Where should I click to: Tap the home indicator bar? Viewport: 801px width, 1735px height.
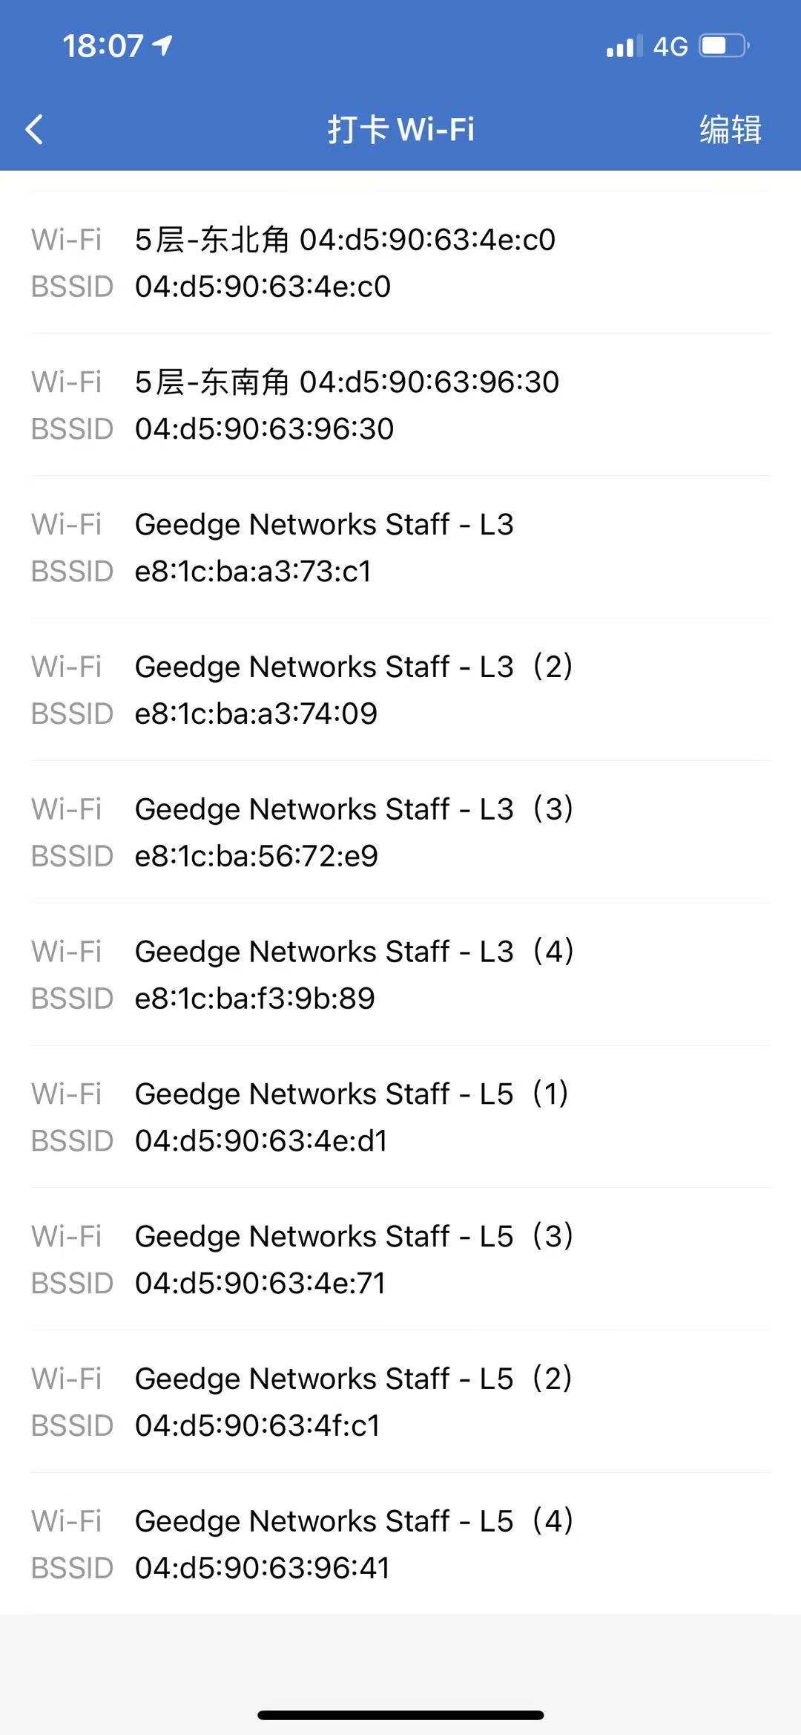400,1715
